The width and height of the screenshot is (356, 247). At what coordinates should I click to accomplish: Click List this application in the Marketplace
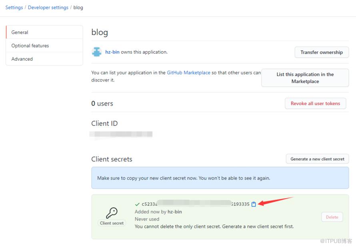(x=305, y=78)
